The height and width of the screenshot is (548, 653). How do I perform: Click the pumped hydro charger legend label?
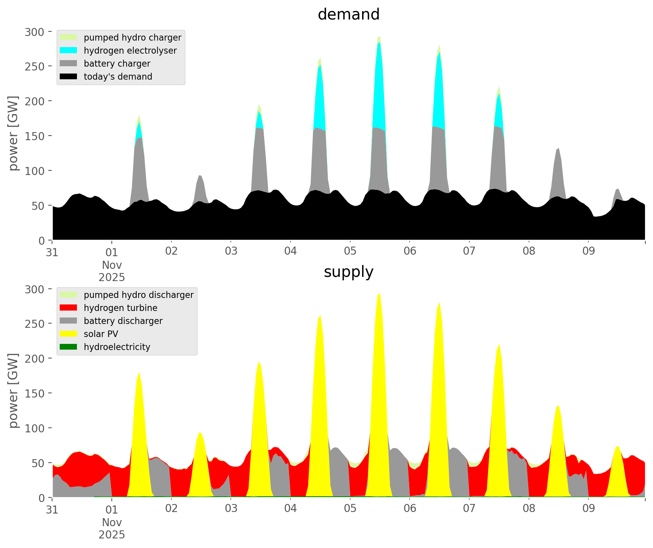[x=132, y=38]
